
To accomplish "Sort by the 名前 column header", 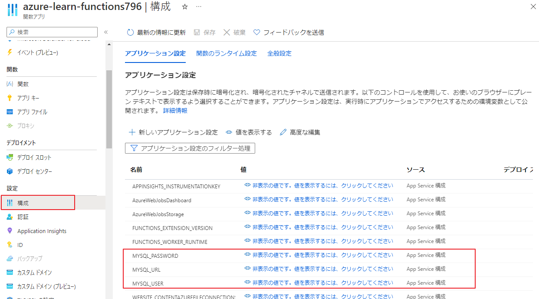I will click(x=136, y=170).
